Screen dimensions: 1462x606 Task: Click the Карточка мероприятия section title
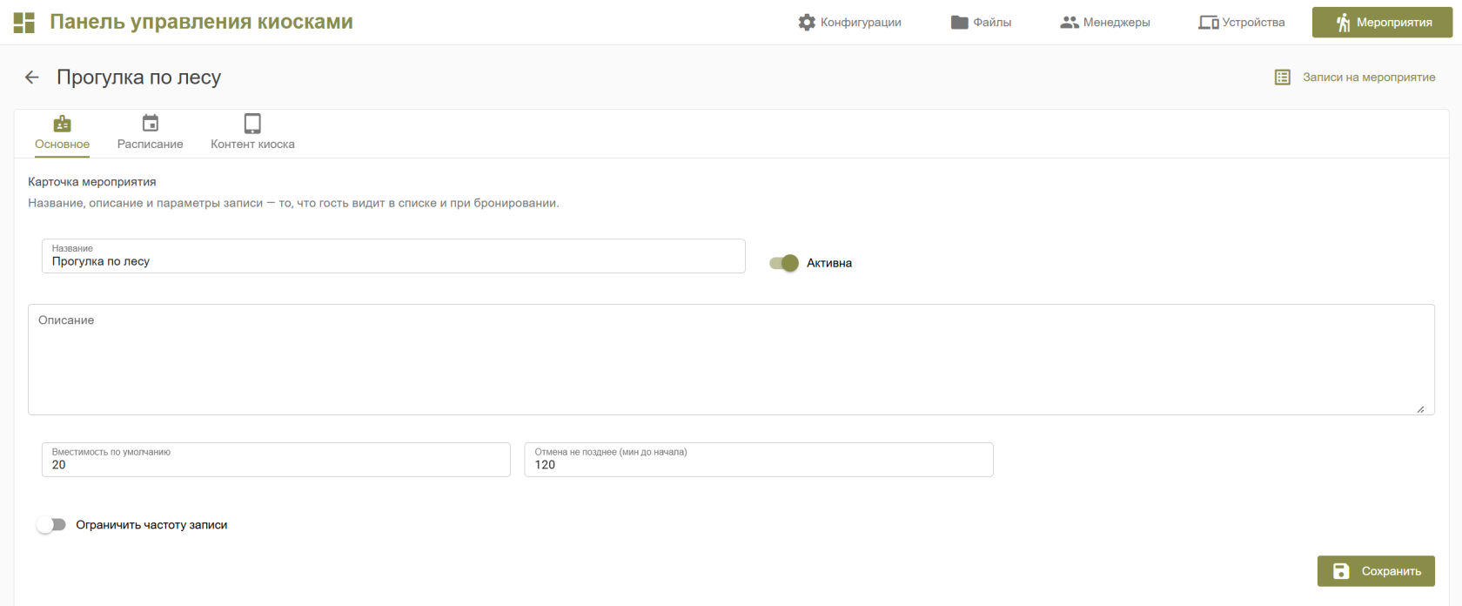coord(92,182)
